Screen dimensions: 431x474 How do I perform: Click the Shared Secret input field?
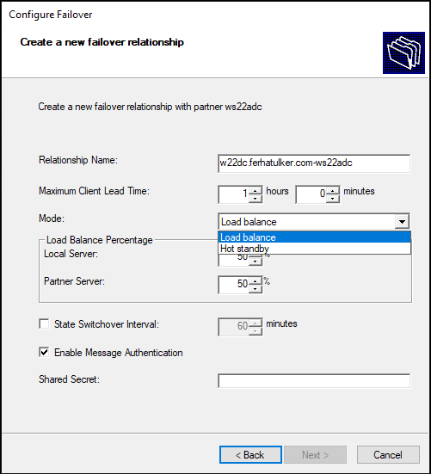tap(314, 381)
